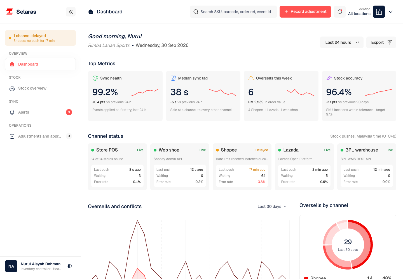The image size is (403, 279).
Task: Click the Selaras logo icon
Action: click(x=10, y=12)
